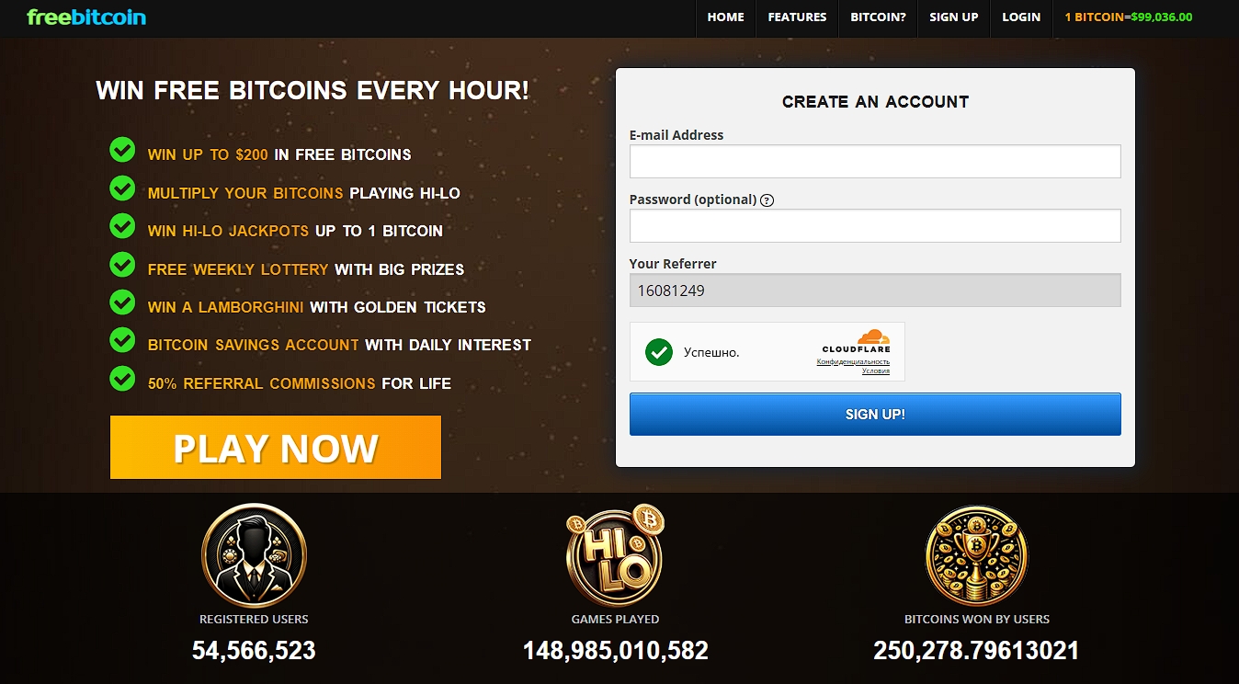The height and width of the screenshot is (684, 1239).
Task: Click the password help question mark icon
Action: click(767, 200)
